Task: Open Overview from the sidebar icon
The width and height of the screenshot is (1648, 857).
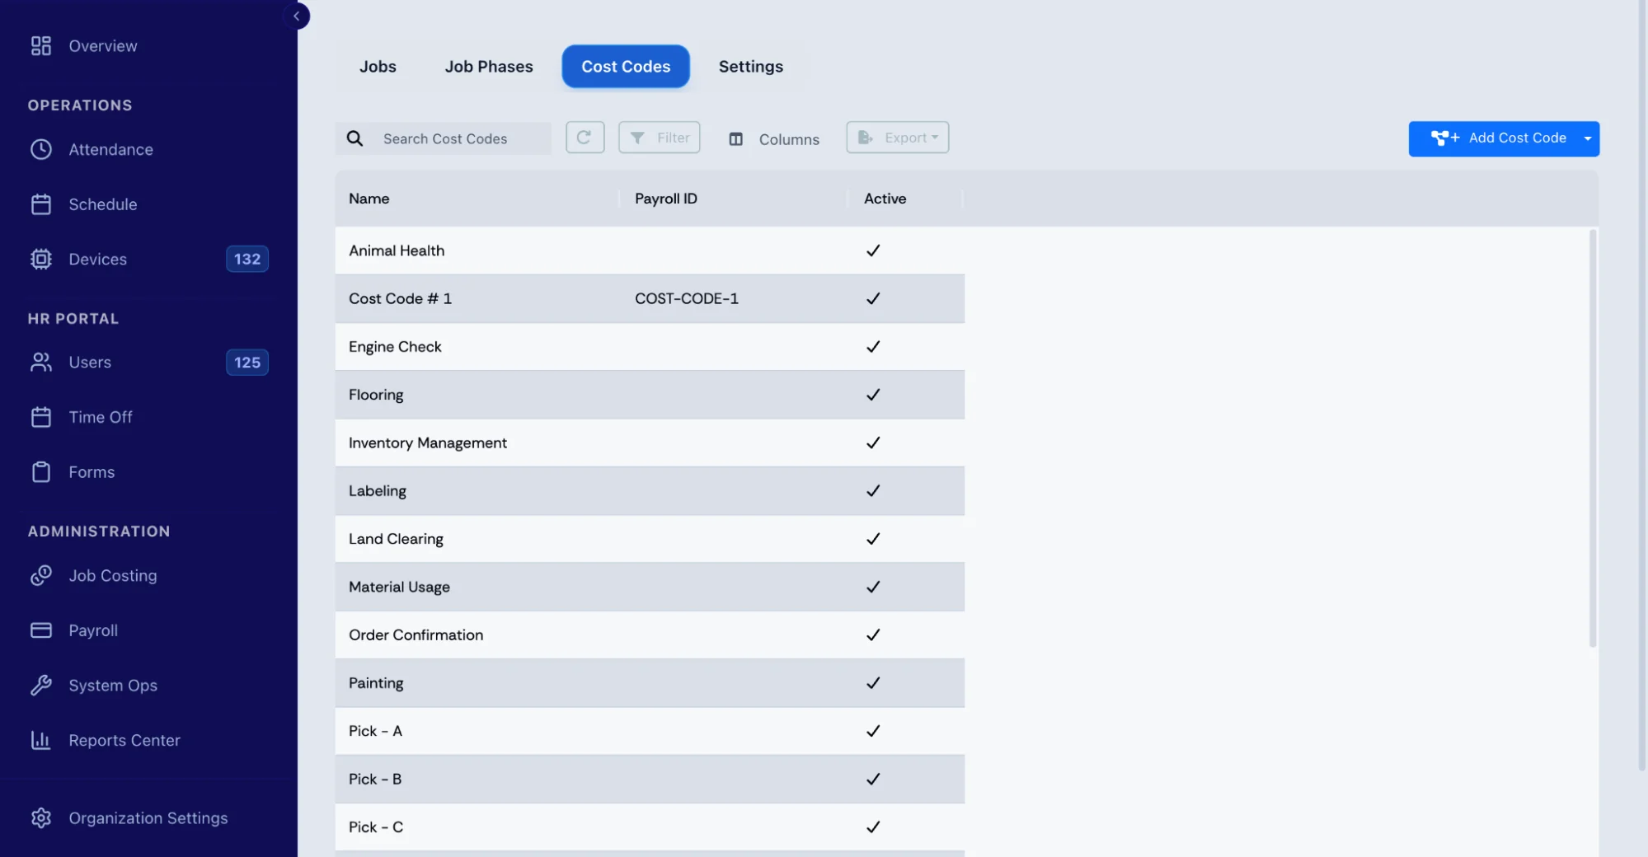Action: (41, 46)
